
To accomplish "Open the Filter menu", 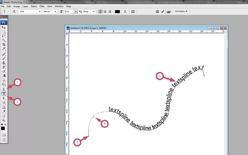I will click(x=42, y=6).
